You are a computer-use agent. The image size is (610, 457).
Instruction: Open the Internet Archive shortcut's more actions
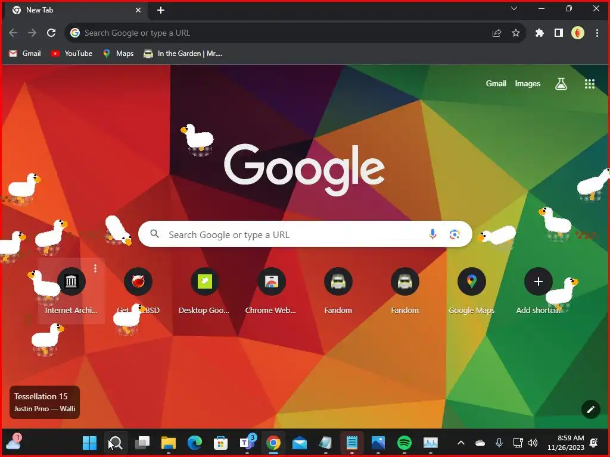[x=95, y=268]
